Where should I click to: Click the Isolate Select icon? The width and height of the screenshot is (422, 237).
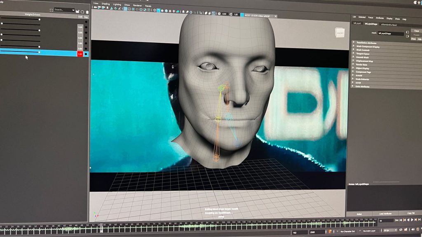[x=200, y=13]
